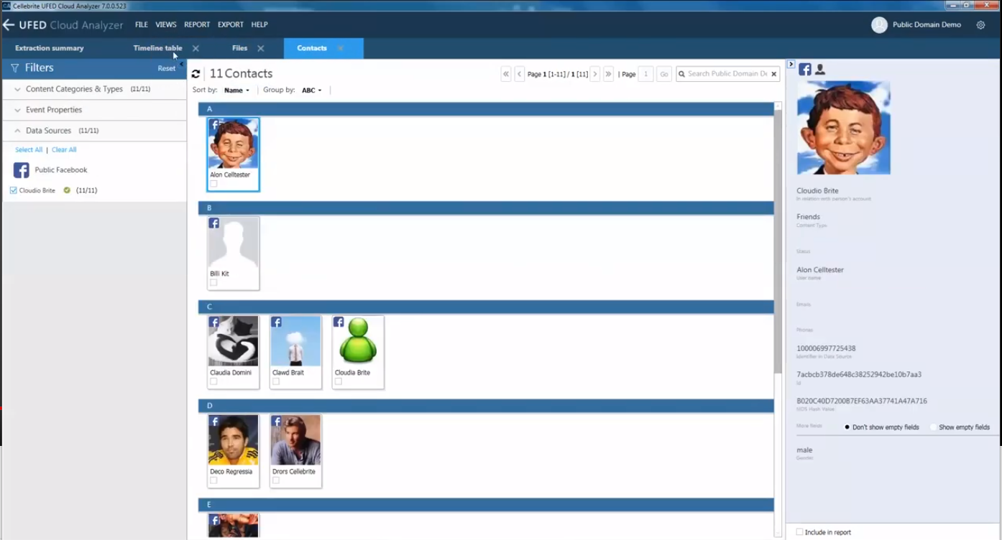1002x540 pixels.
Task: Click the page number input field
Action: (x=645, y=74)
